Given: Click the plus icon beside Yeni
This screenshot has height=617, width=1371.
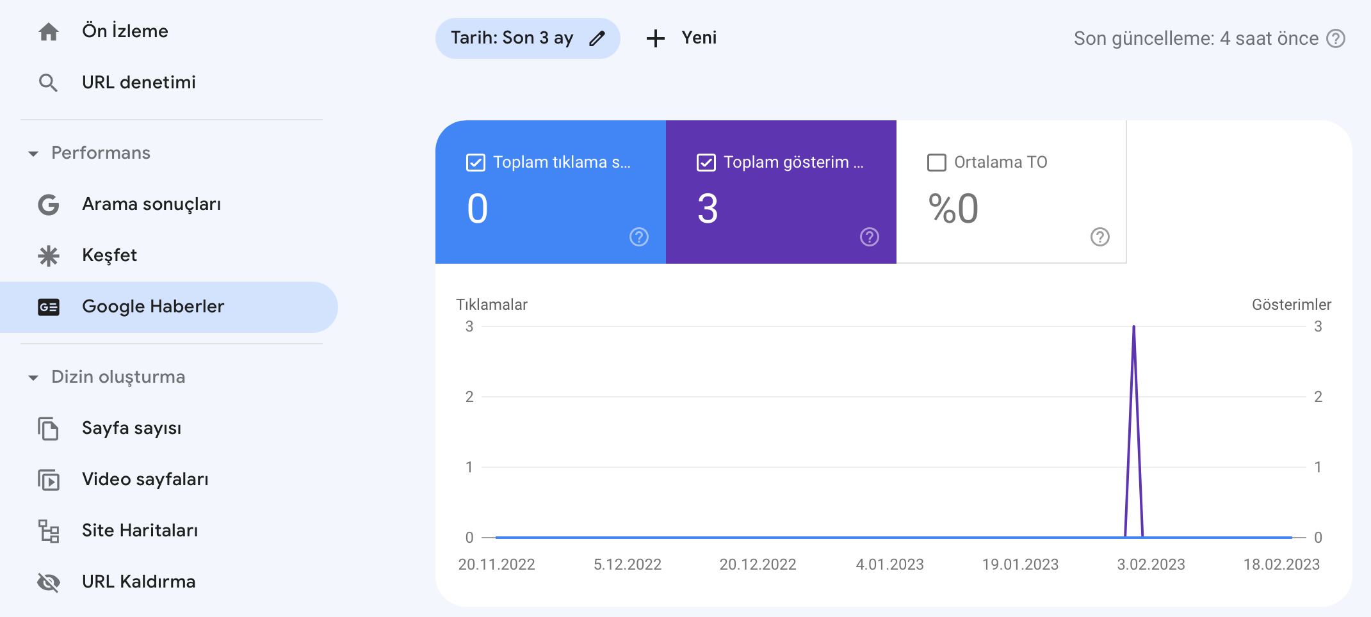Looking at the screenshot, I should [655, 38].
